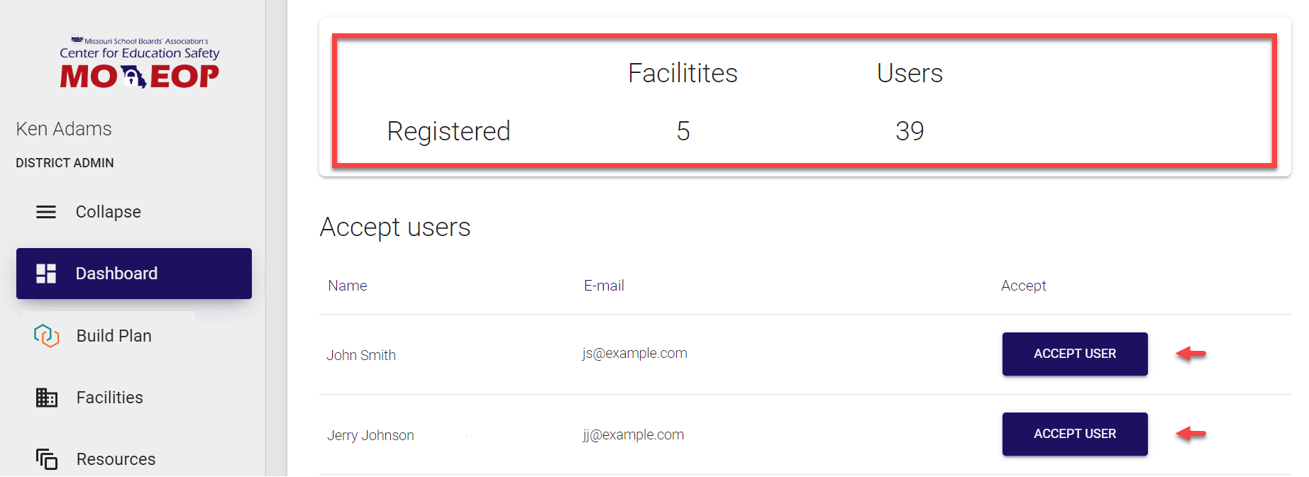
Task: Click the Name column header
Action: 348,286
